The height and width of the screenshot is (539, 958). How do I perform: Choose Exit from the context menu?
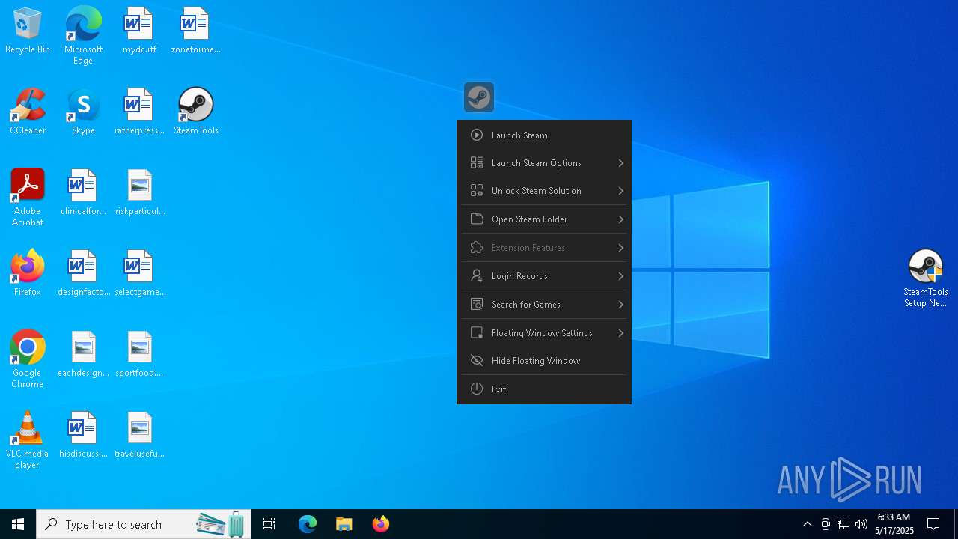point(544,389)
